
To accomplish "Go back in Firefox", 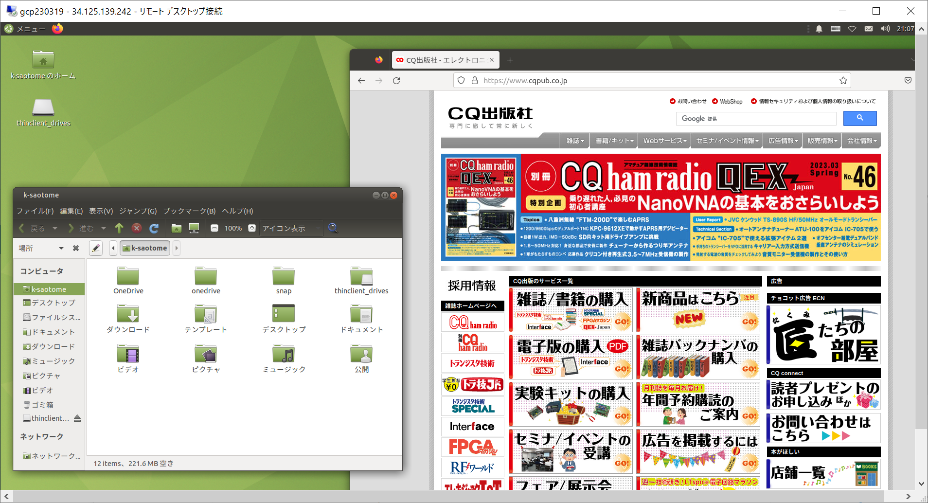I will pyautogui.click(x=361, y=80).
